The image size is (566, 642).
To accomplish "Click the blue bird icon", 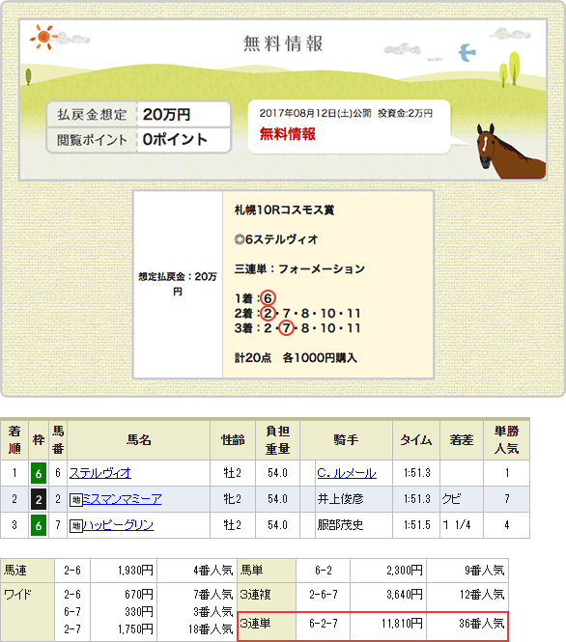I will (467, 52).
